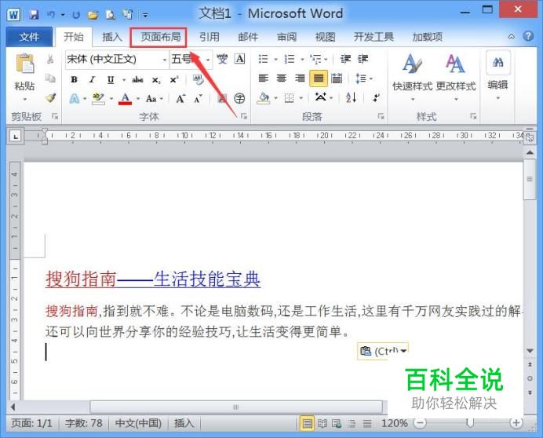Toggle Align Right paragraph alignment
The height and width of the screenshot is (438, 543).
(300, 78)
